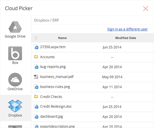The height and width of the screenshot is (128, 154).
Task: Click the PDF icon for business_manual.pdf
Action: (x=36, y=77)
